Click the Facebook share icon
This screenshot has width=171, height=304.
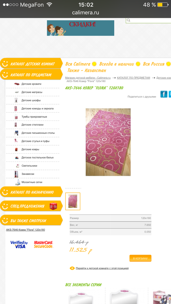click(x=163, y=94)
